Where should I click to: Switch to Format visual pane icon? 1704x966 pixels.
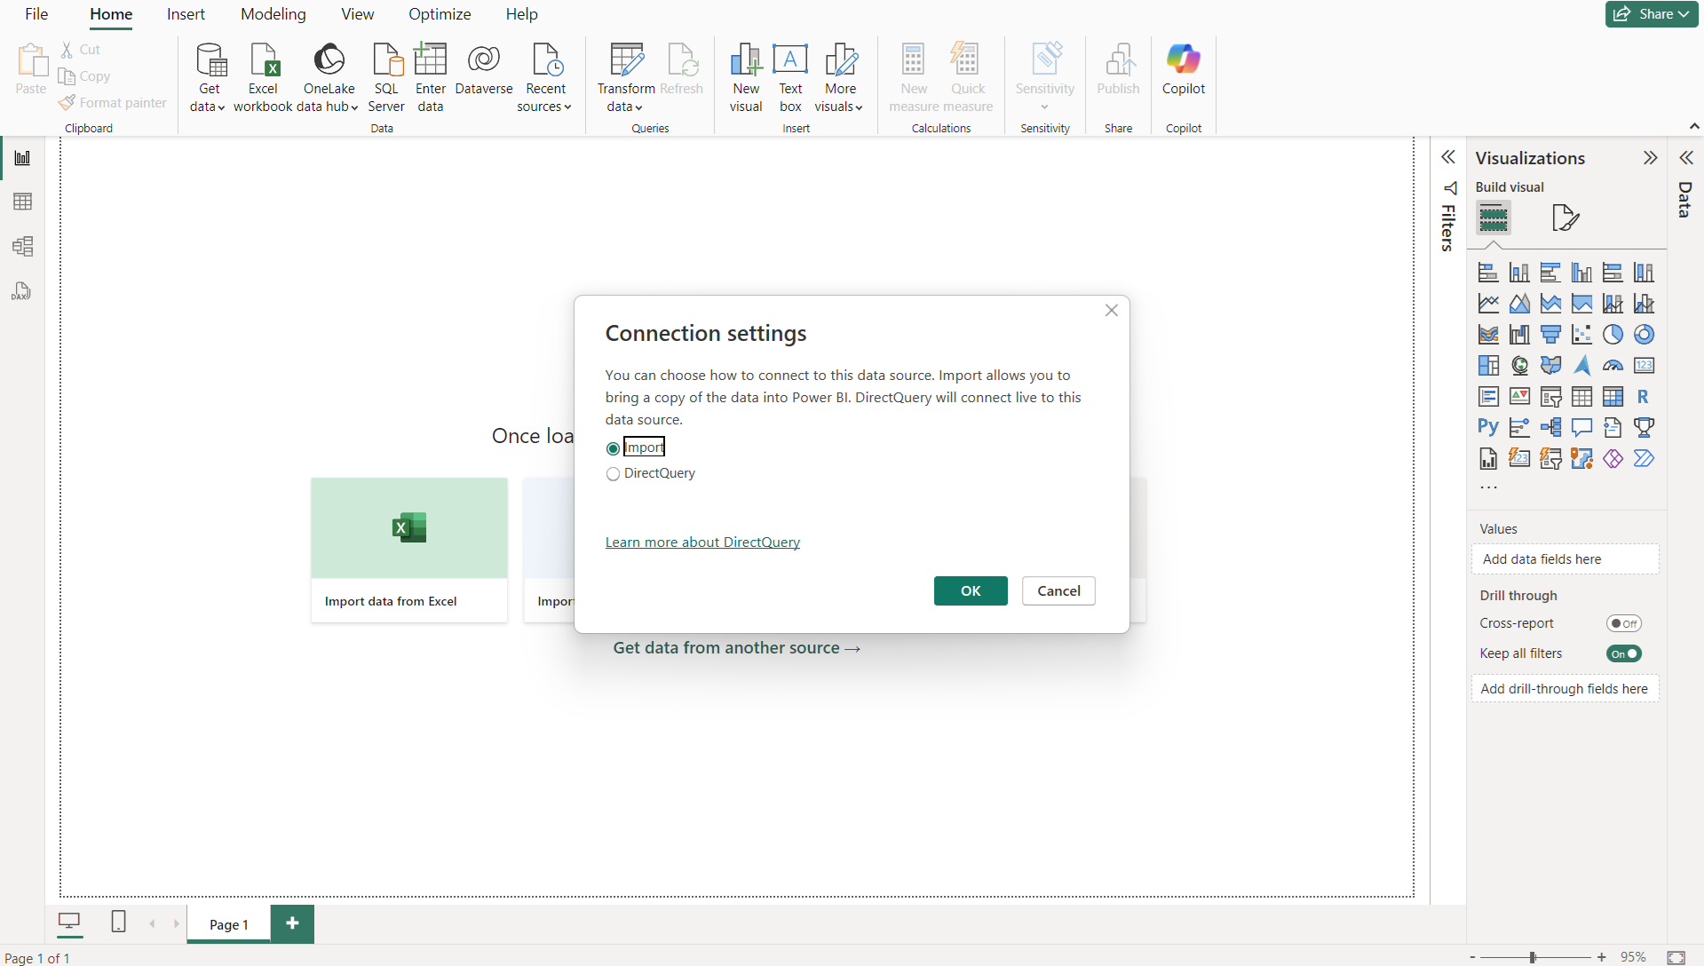[1565, 218]
